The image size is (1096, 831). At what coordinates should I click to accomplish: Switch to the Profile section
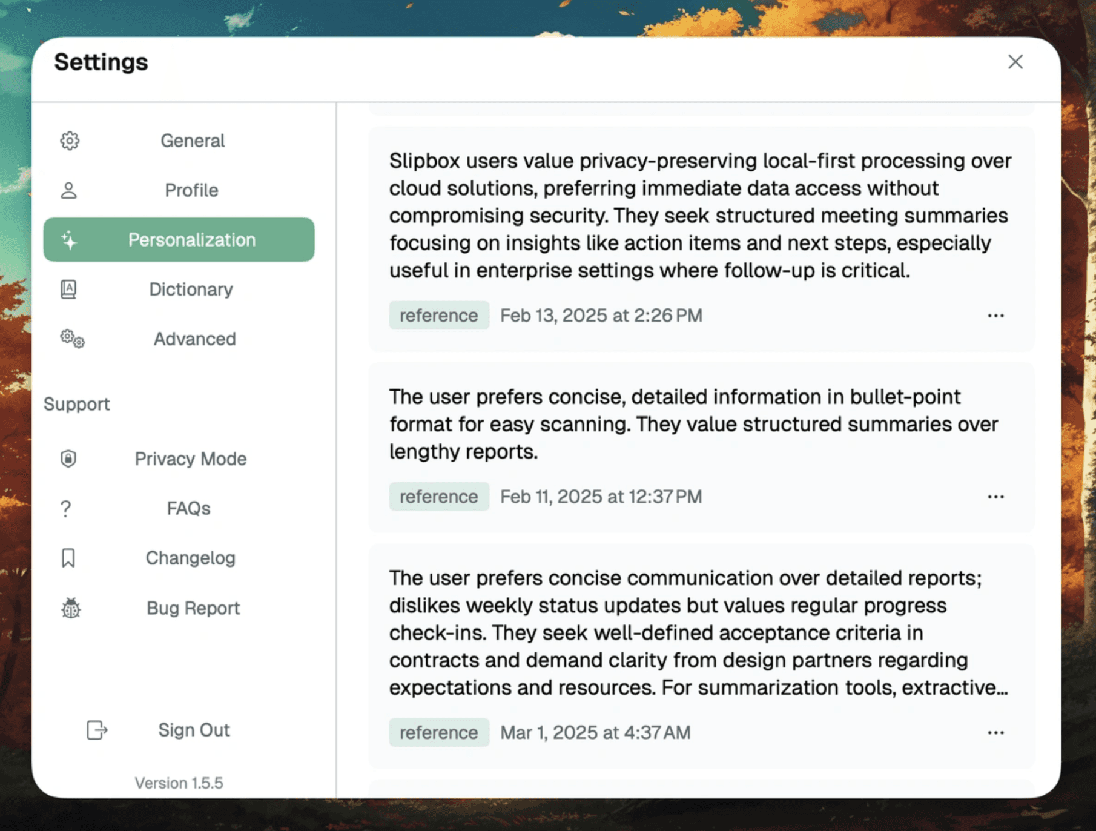191,190
